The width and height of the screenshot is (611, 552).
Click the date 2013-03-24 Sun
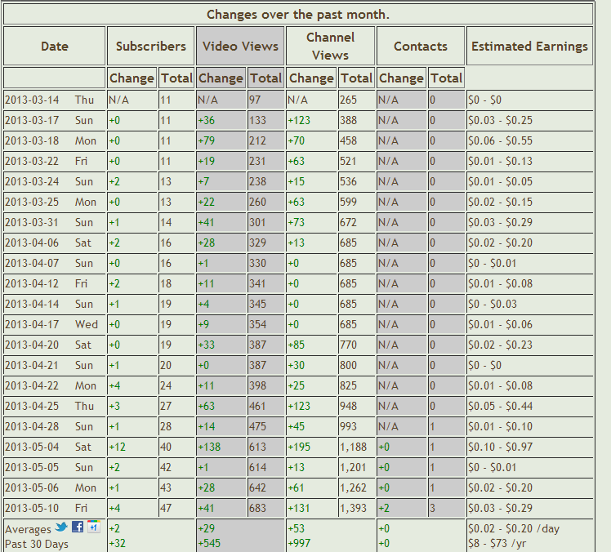pos(49,181)
